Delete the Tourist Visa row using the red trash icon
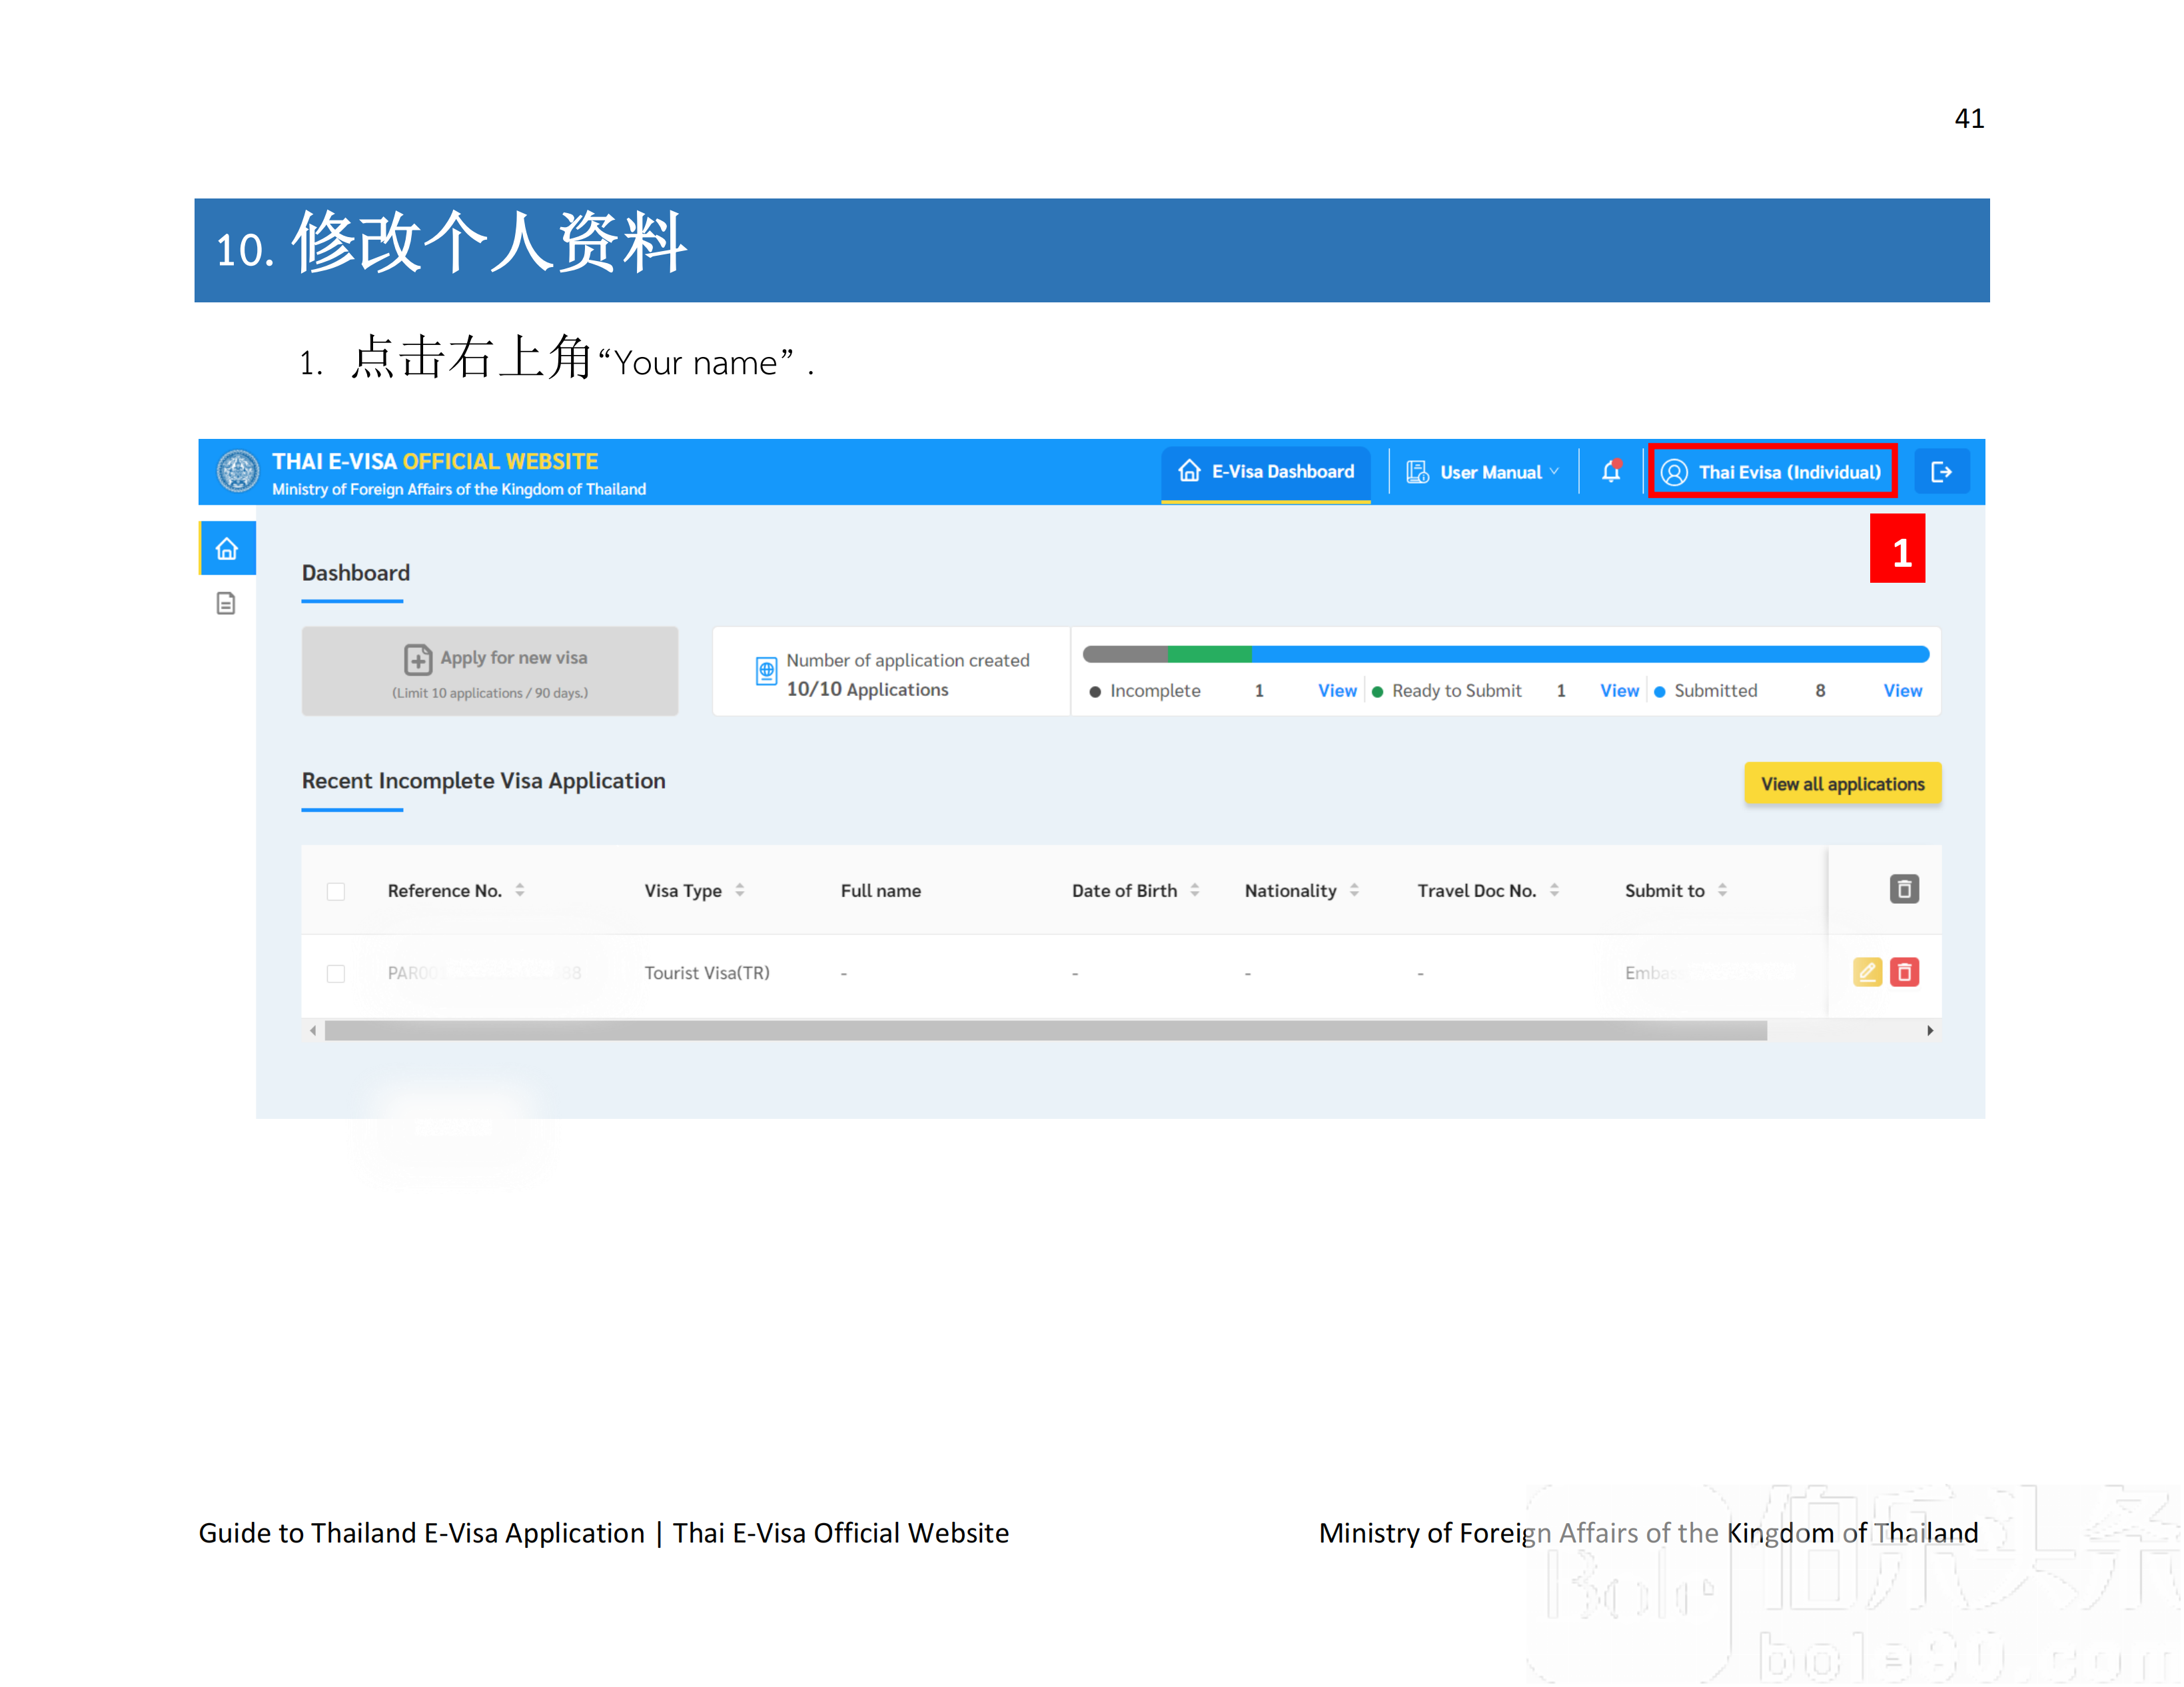Viewport: 2184px width, 1687px height. pos(1904,972)
